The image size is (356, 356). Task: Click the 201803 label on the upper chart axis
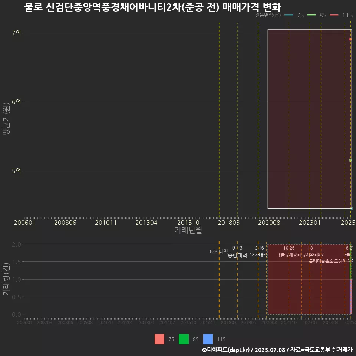[229, 222]
